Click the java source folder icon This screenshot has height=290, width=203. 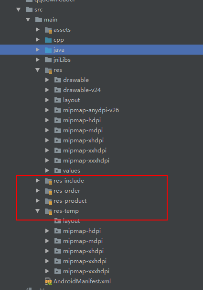tap(48, 50)
